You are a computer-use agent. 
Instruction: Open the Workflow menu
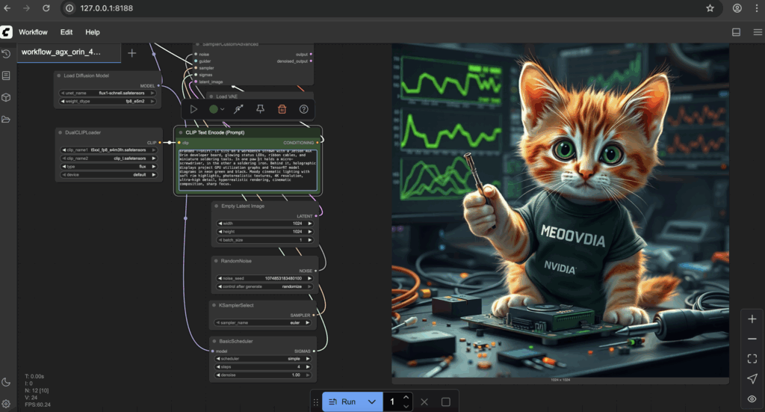[33, 32]
